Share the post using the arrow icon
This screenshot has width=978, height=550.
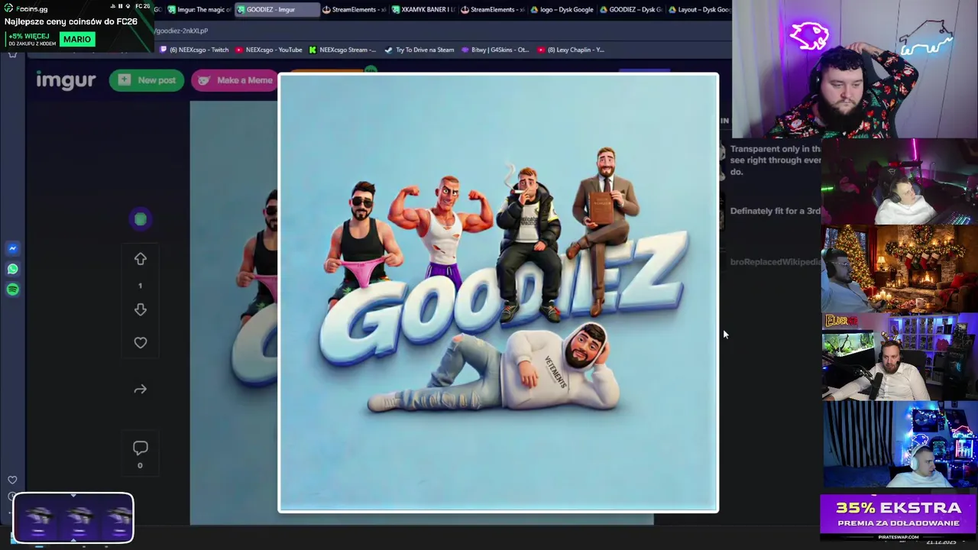[141, 390]
